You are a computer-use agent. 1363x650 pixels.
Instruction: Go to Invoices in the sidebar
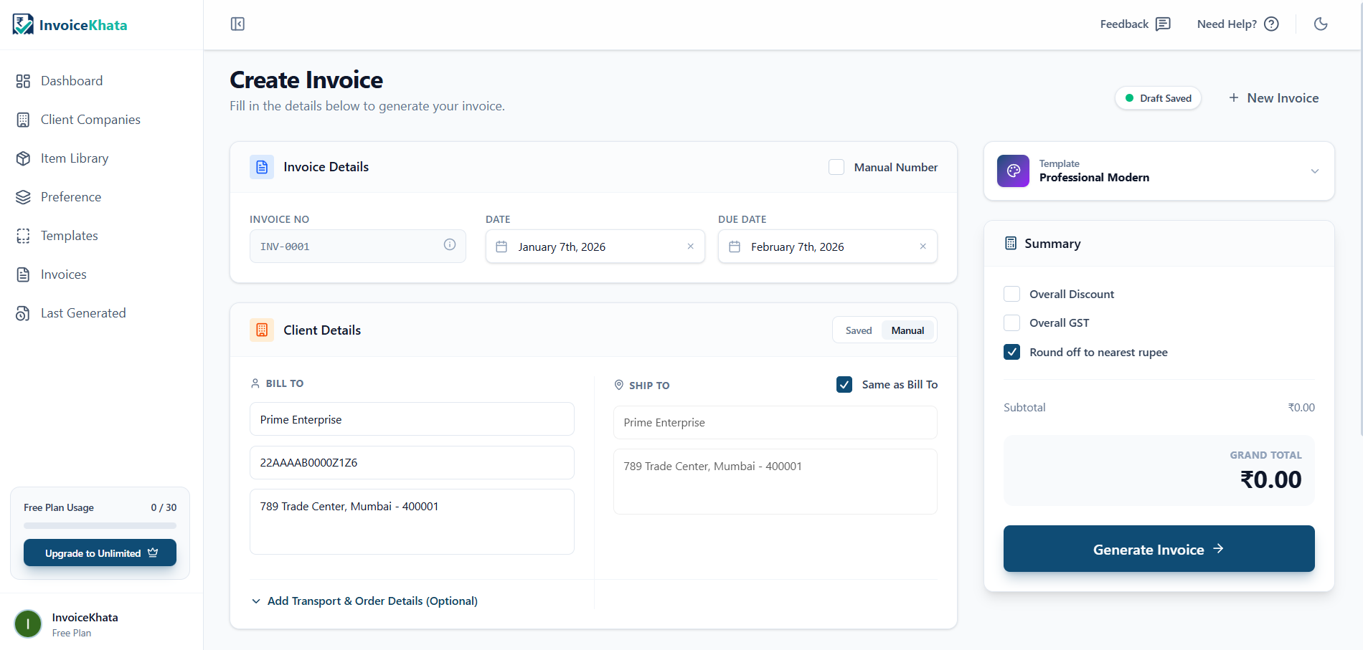[x=63, y=274]
